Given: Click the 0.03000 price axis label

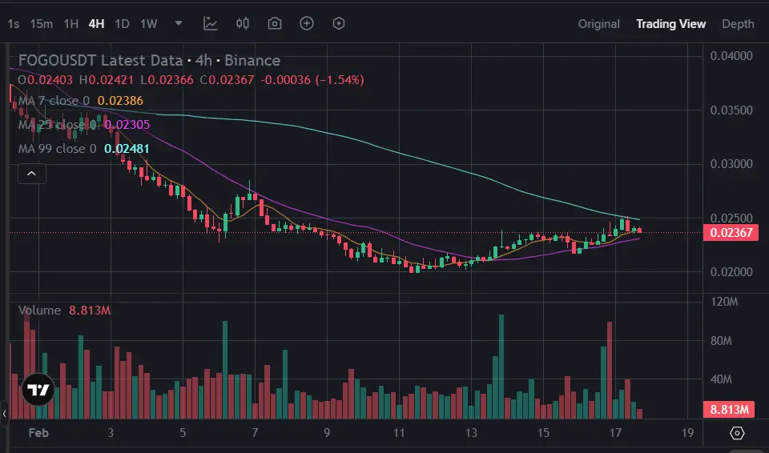Looking at the screenshot, I should pyautogui.click(x=731, y=164).
